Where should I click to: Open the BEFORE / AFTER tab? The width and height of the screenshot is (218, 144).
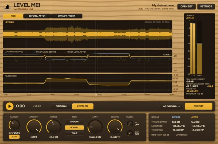pos(37,16)
